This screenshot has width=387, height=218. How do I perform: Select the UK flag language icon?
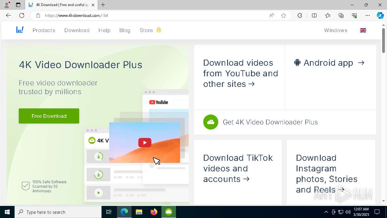pos(363,30)
